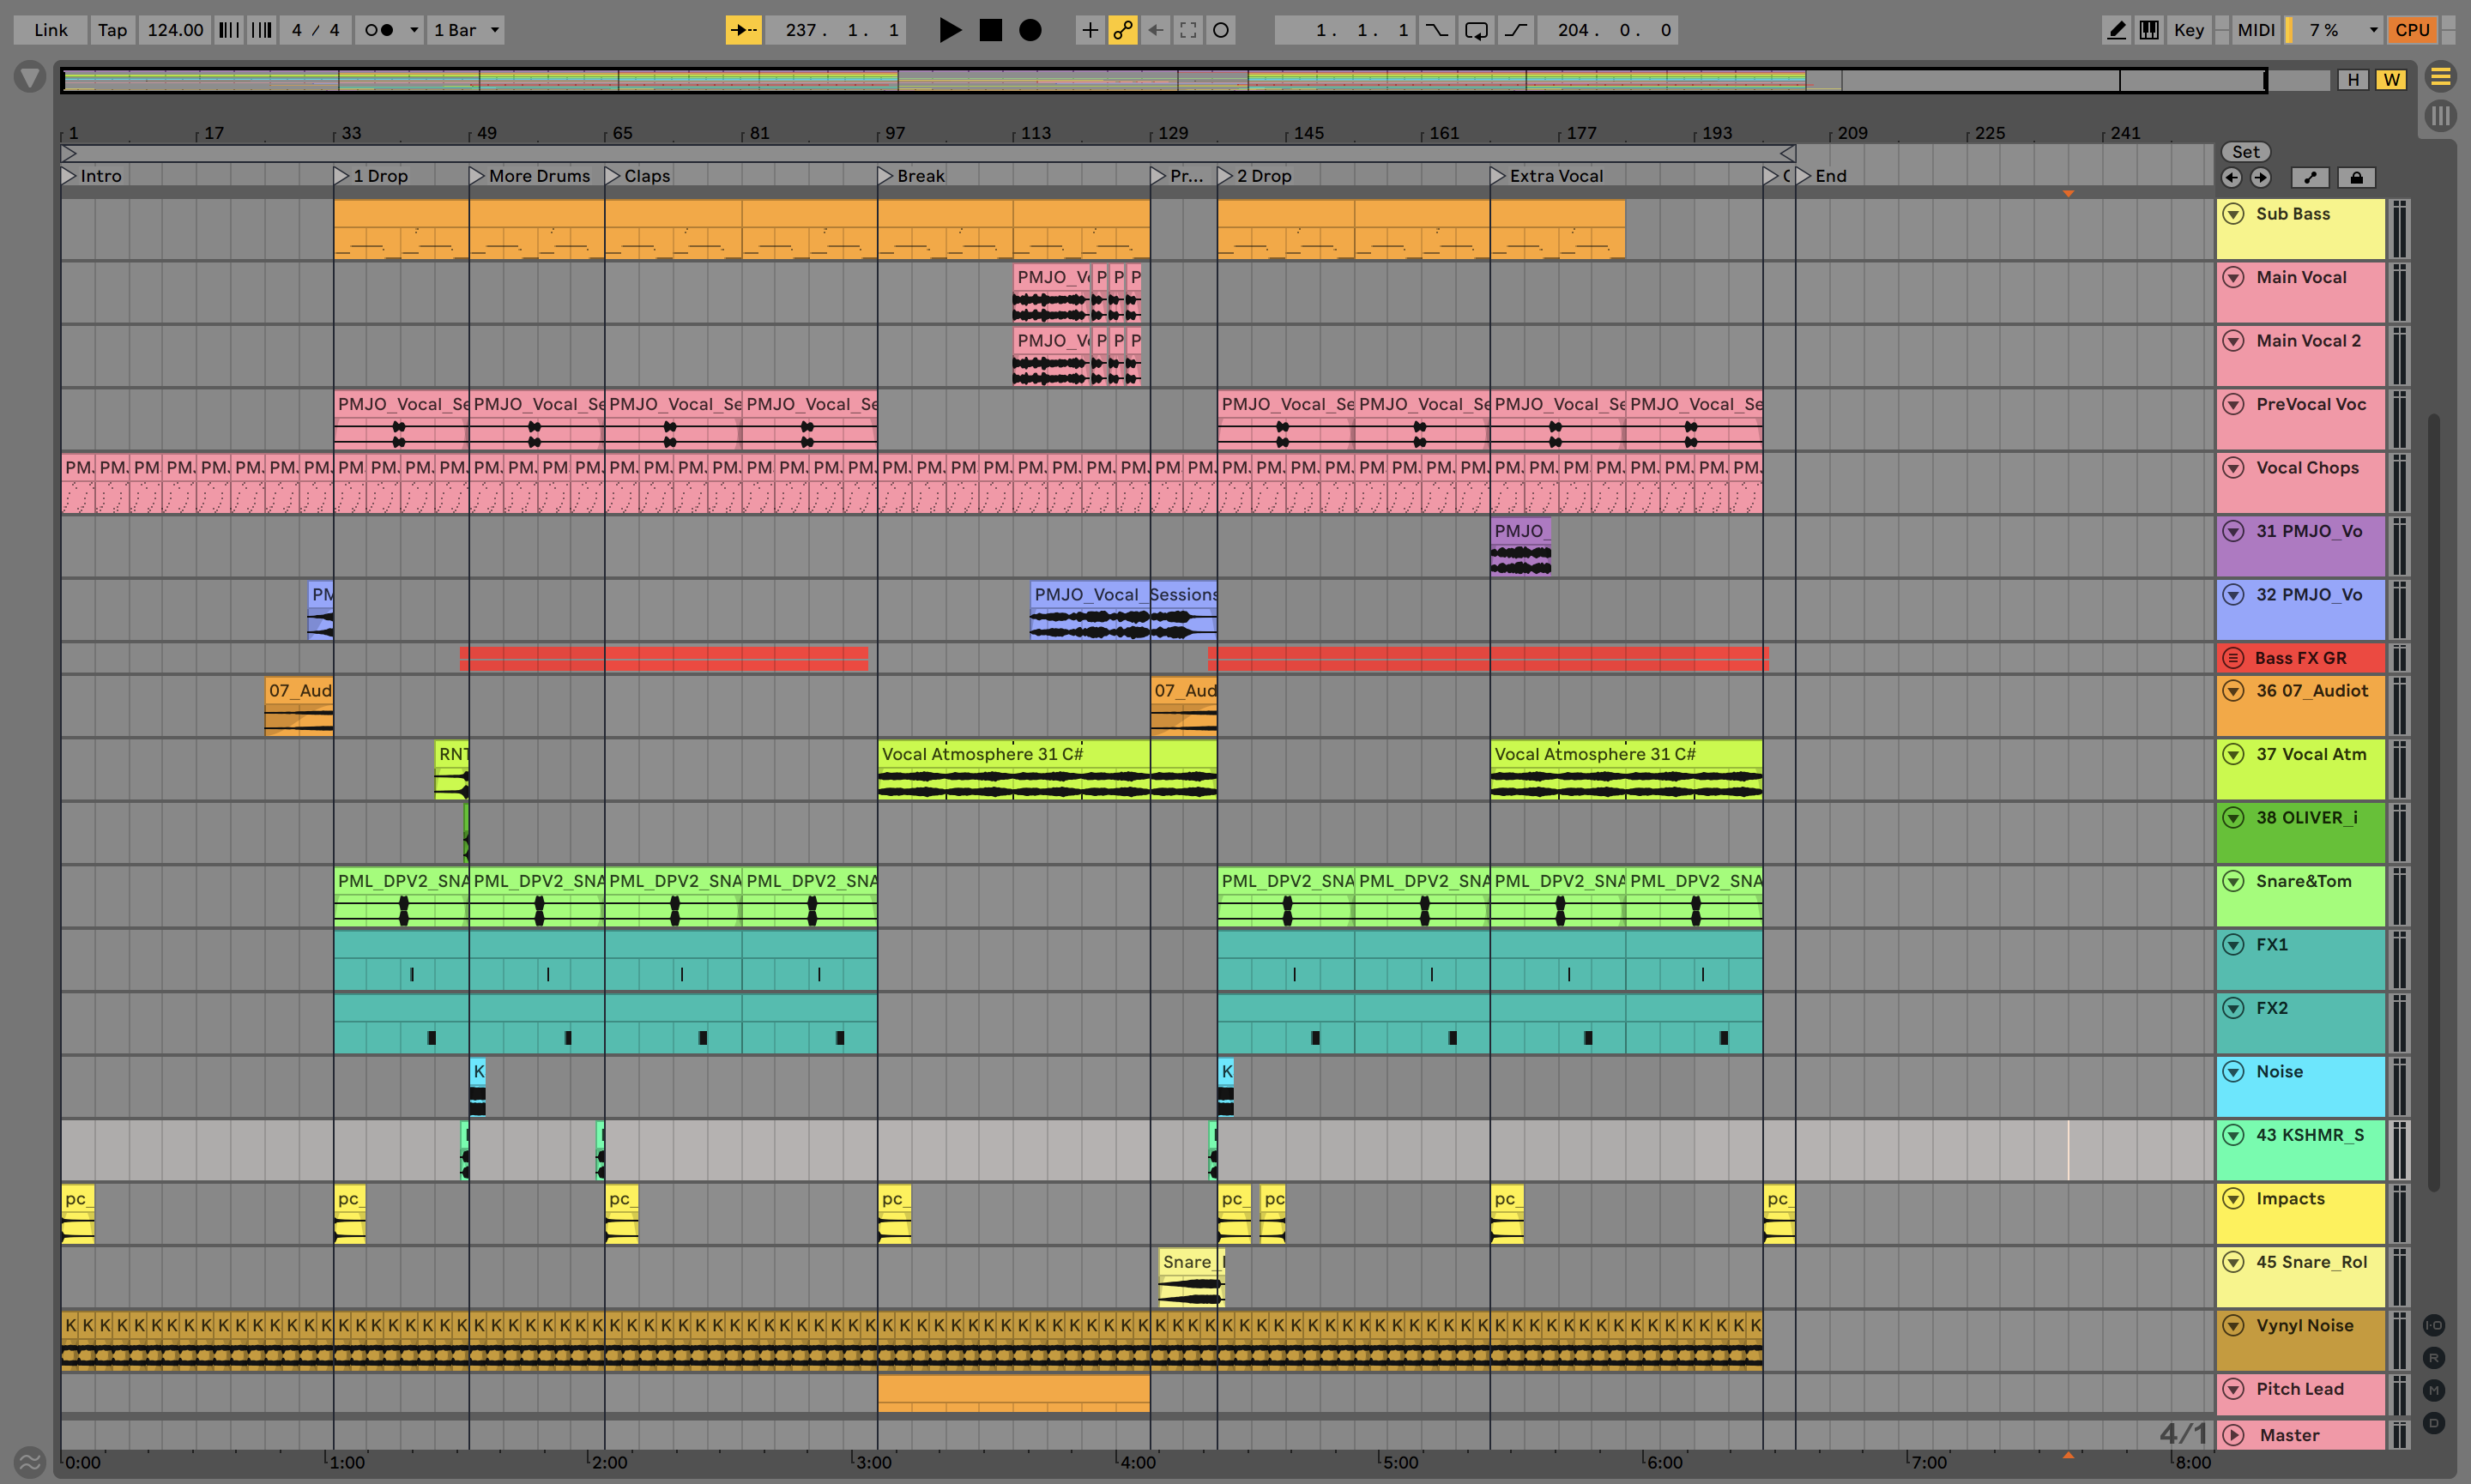
Task: Jump to next locator arrow
Action: pyautogui.click(x=2261, y=178)
